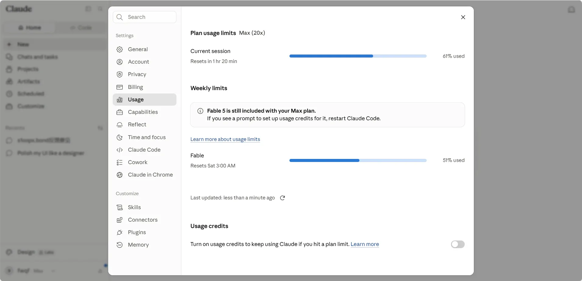This screenshot has width=582, height=281.
Task: Click the '61% used' label
Action: point(454,56)
